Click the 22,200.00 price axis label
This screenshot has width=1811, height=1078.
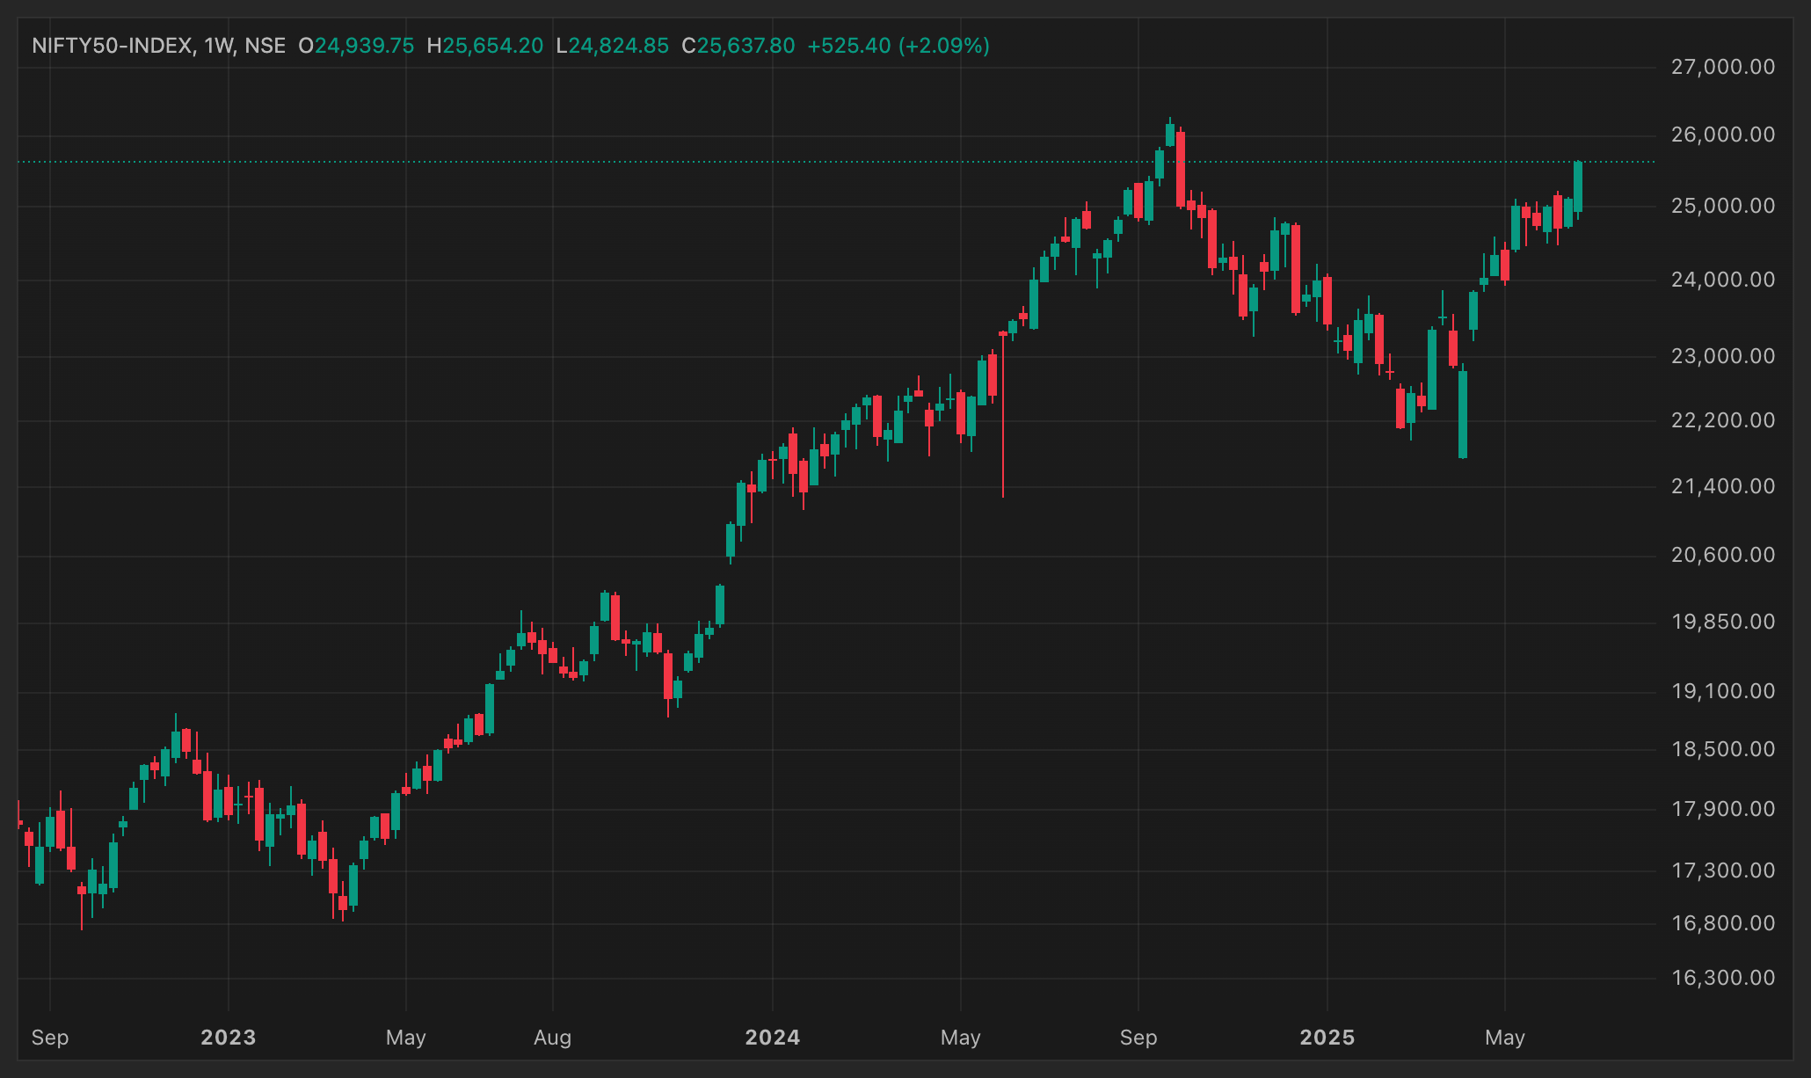coord(1722,420)
